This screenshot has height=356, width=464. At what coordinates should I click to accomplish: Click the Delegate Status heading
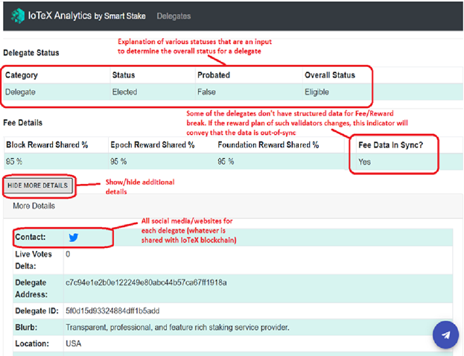pyautogui.click(x=31, y=53)
